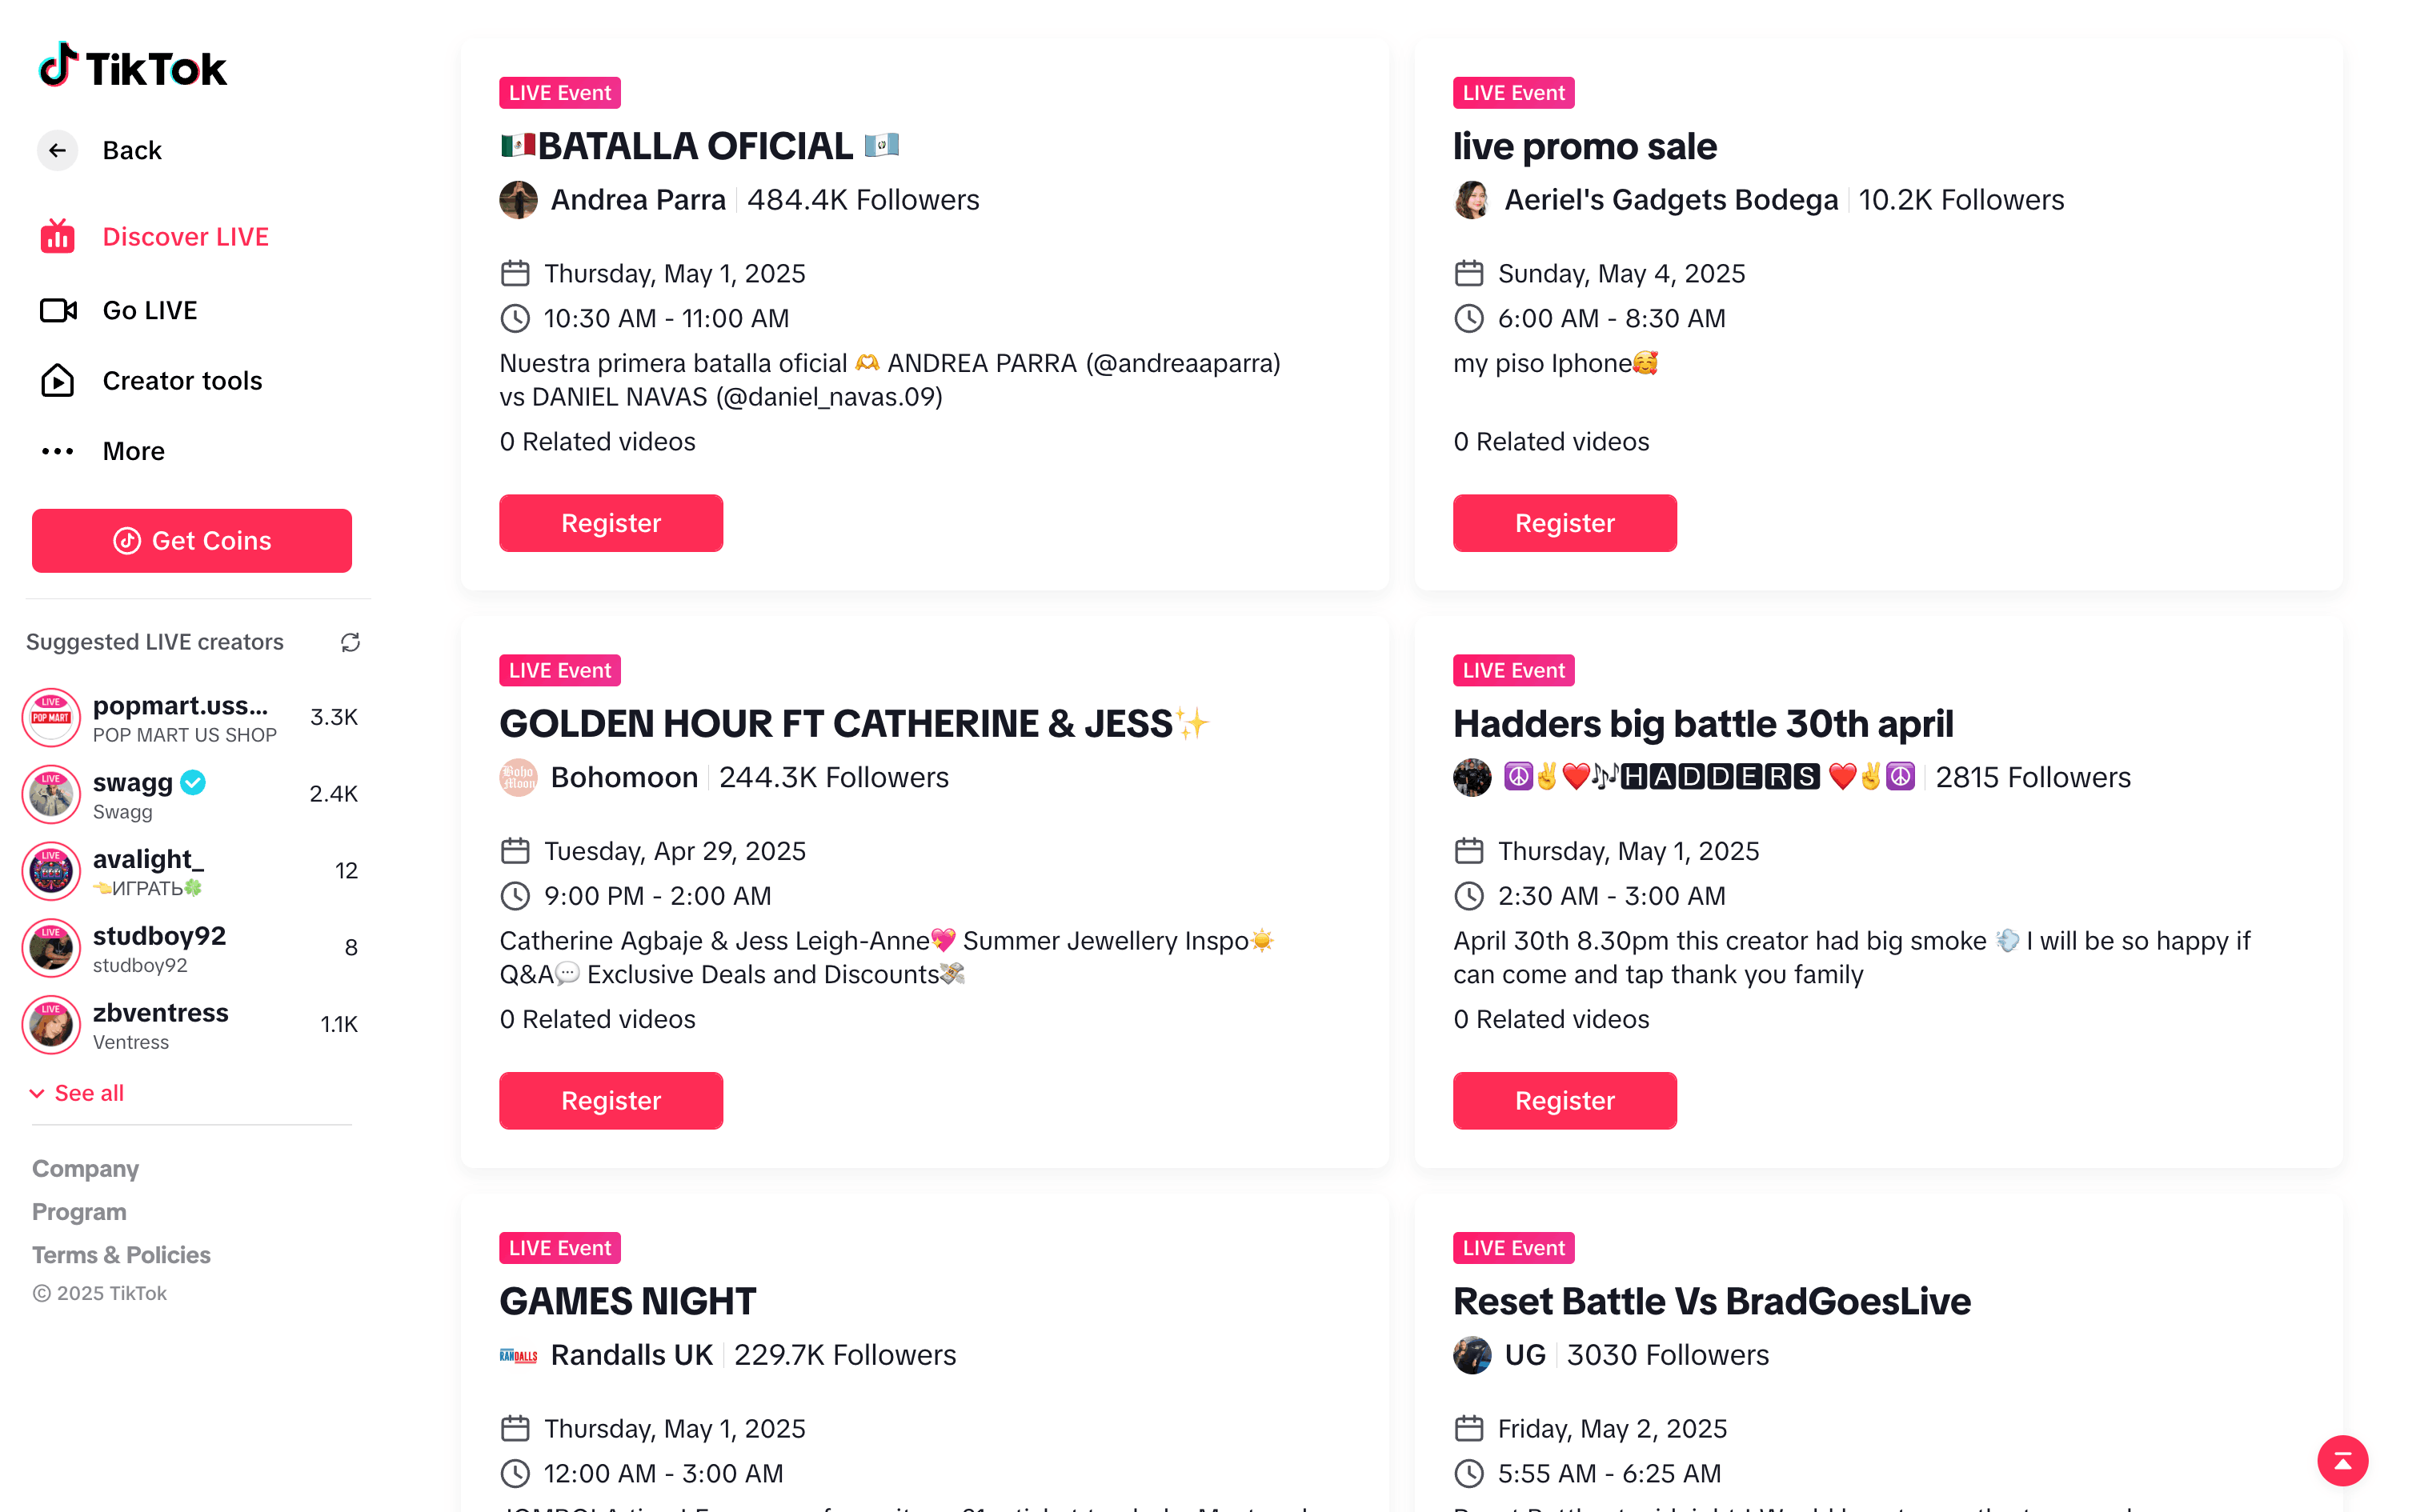Image resolution: width=2420 pixels, height=1512 pixels.
Task: Register for the Hadders big battle event
Action: (x=1564, y=1101)
